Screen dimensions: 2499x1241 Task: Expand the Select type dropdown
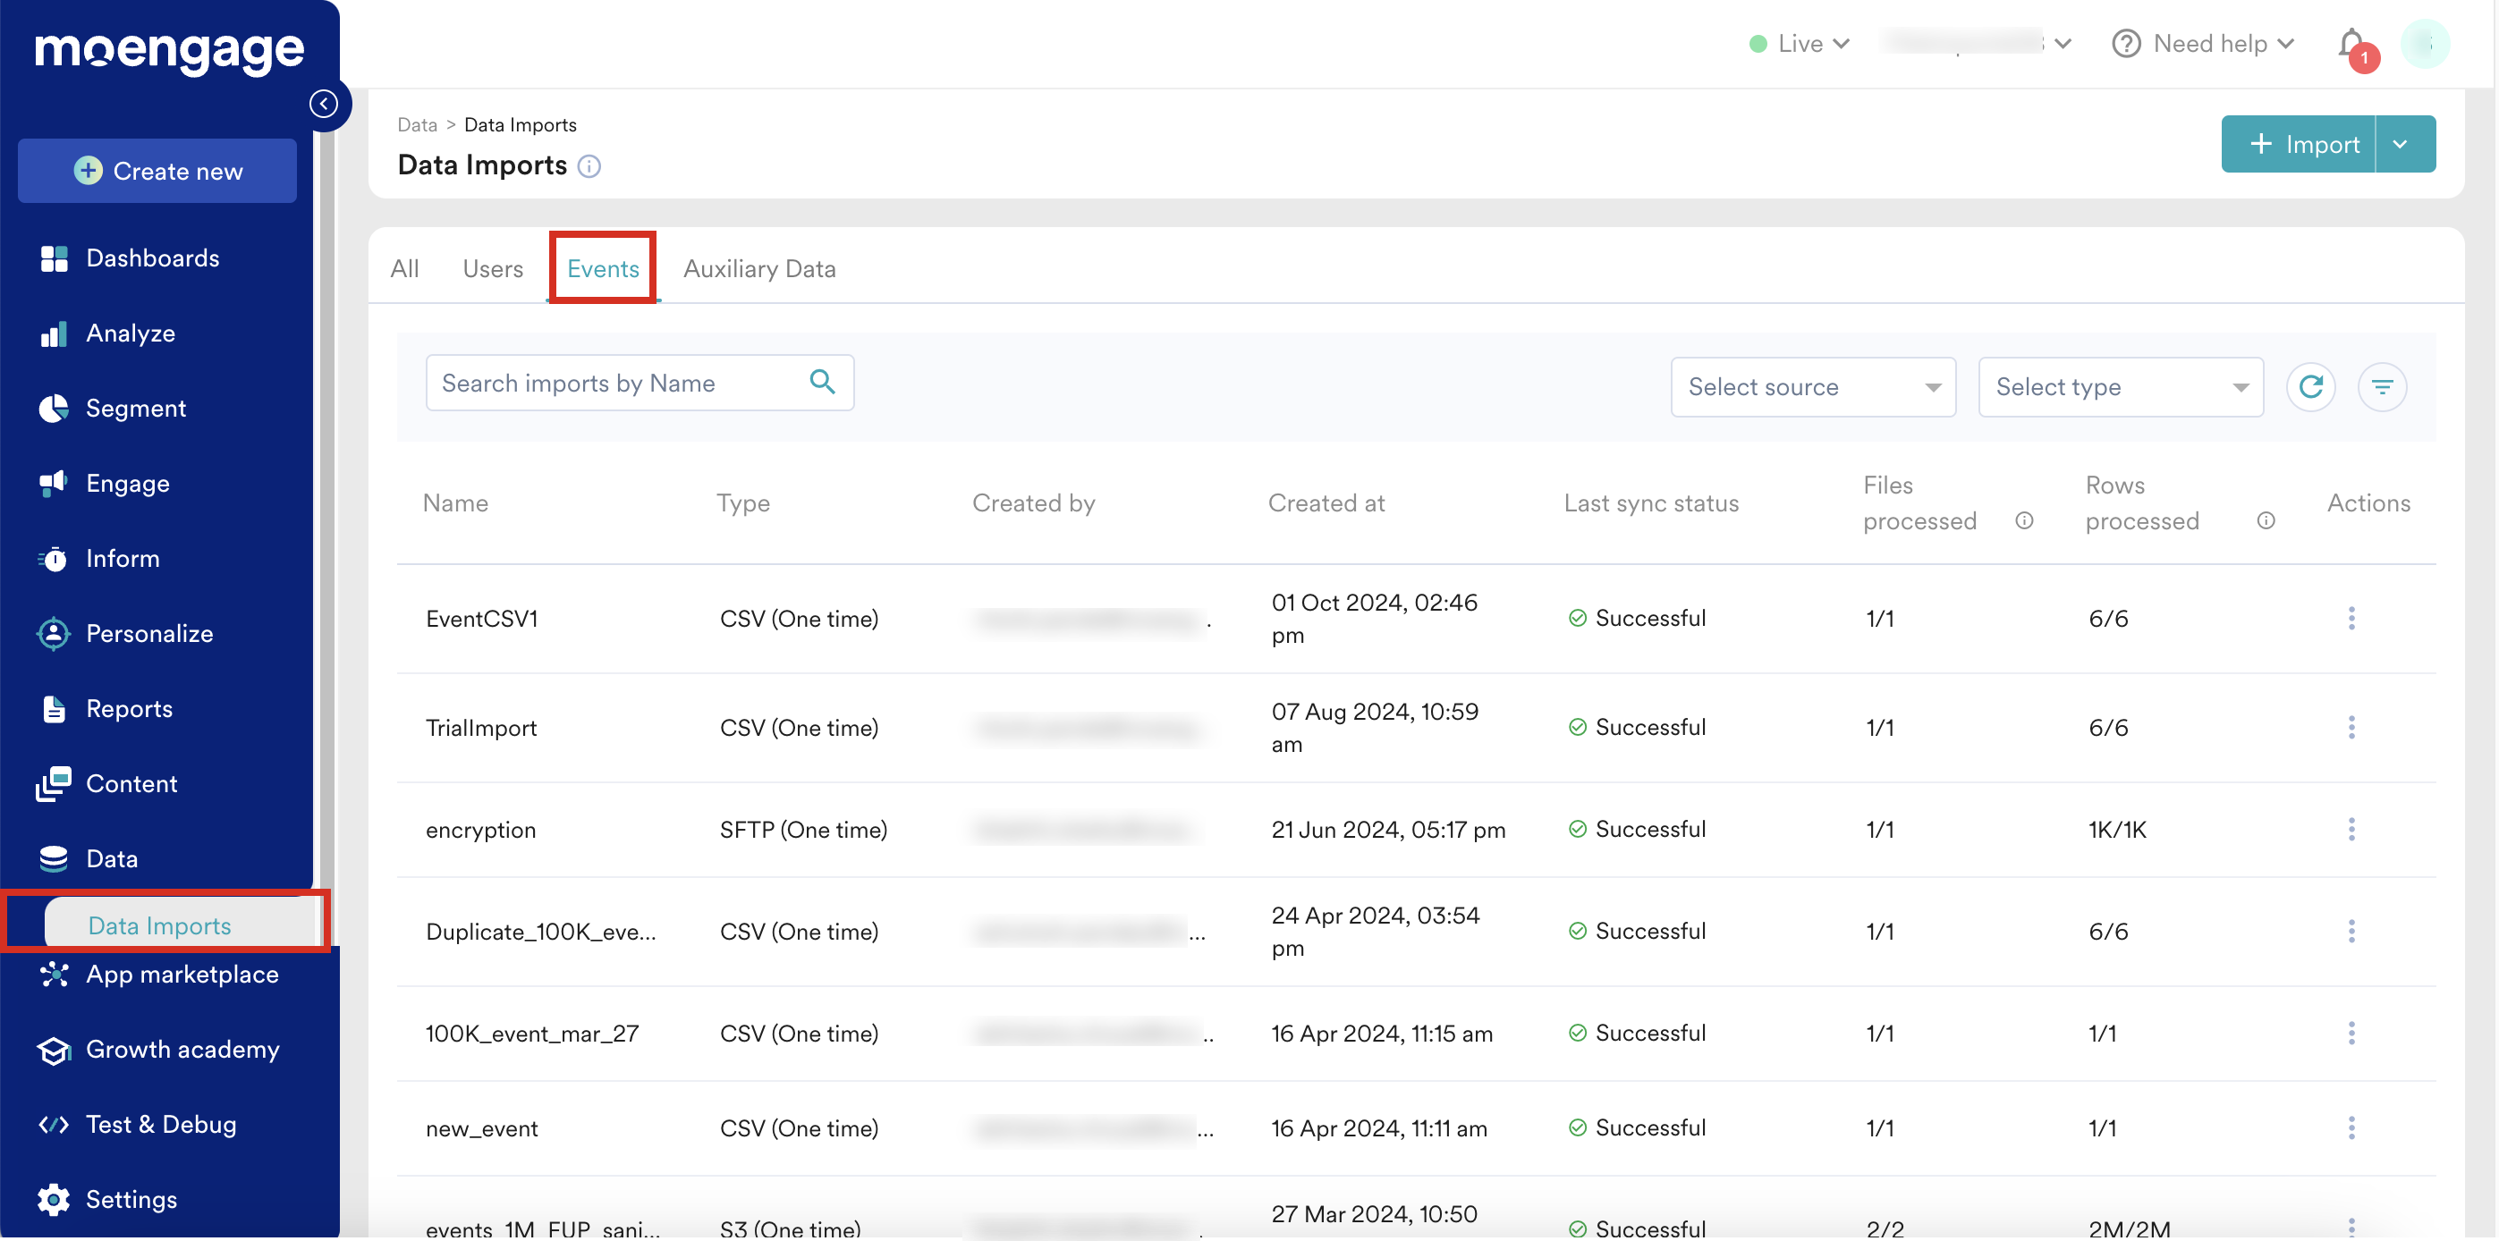tap(2120, 387)
